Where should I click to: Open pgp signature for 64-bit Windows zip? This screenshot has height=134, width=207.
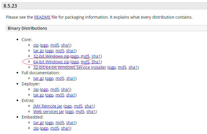[75, 62]
